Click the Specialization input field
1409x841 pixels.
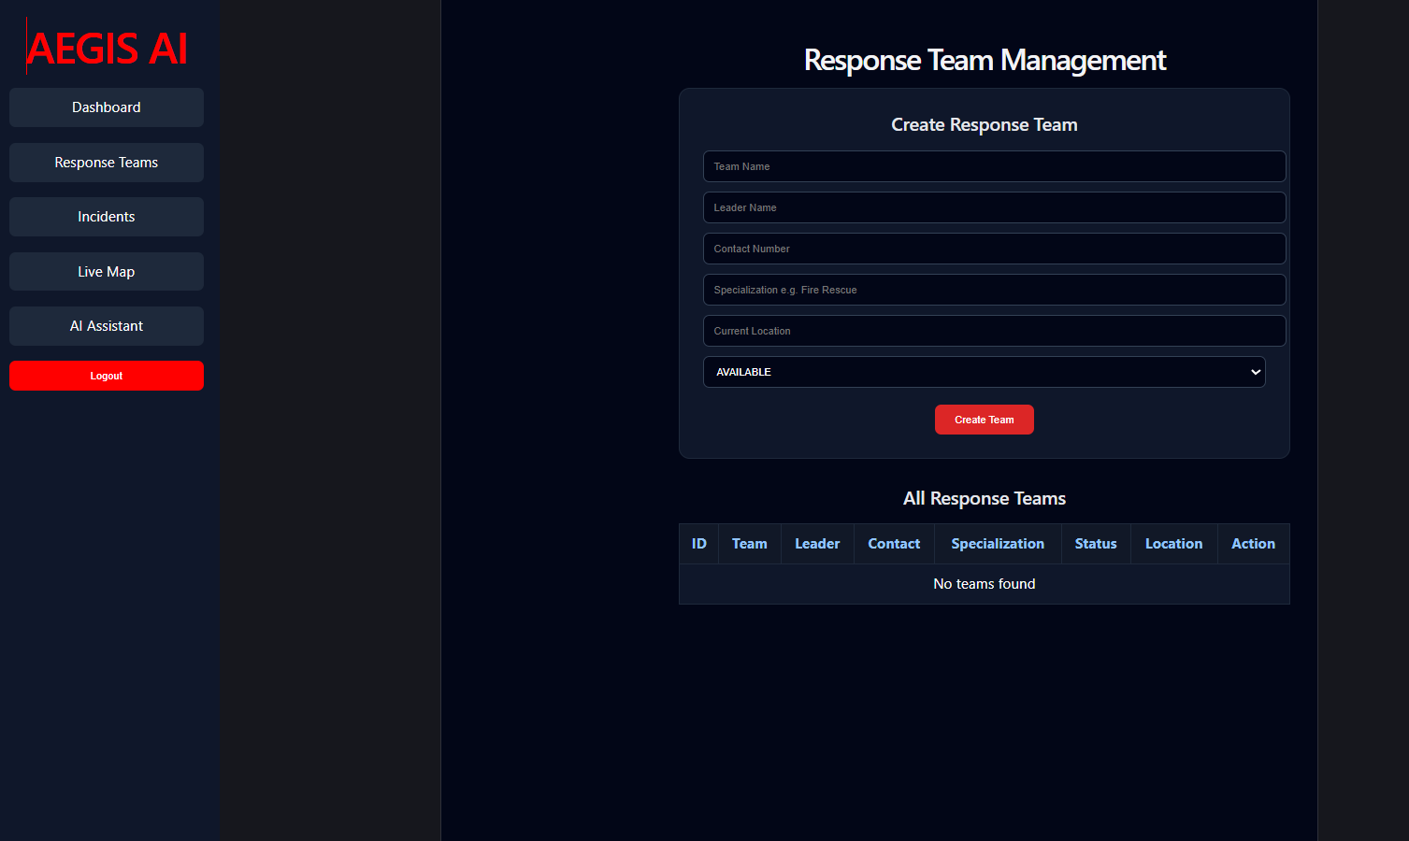(x=994, y=290)
